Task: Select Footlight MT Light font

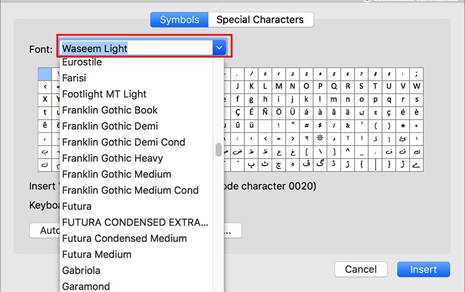Action: coord(104,94)
